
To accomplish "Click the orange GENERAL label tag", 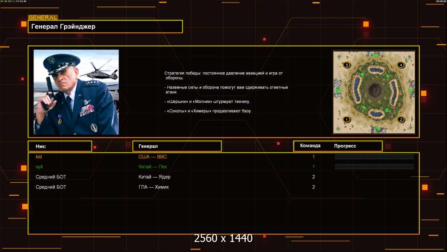I will 43,18.
